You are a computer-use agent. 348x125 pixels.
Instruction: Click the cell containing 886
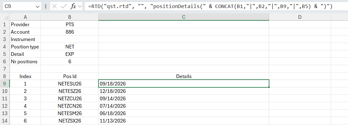pyautogui.click(x=70, y=32)
